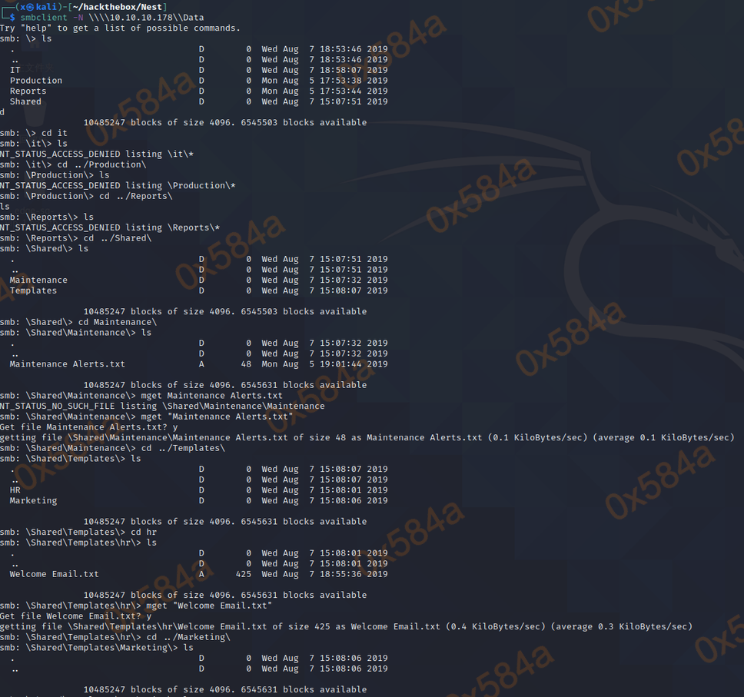
Task: Click the file size 425 in Welcome Email row
Action: coord(244,574)
